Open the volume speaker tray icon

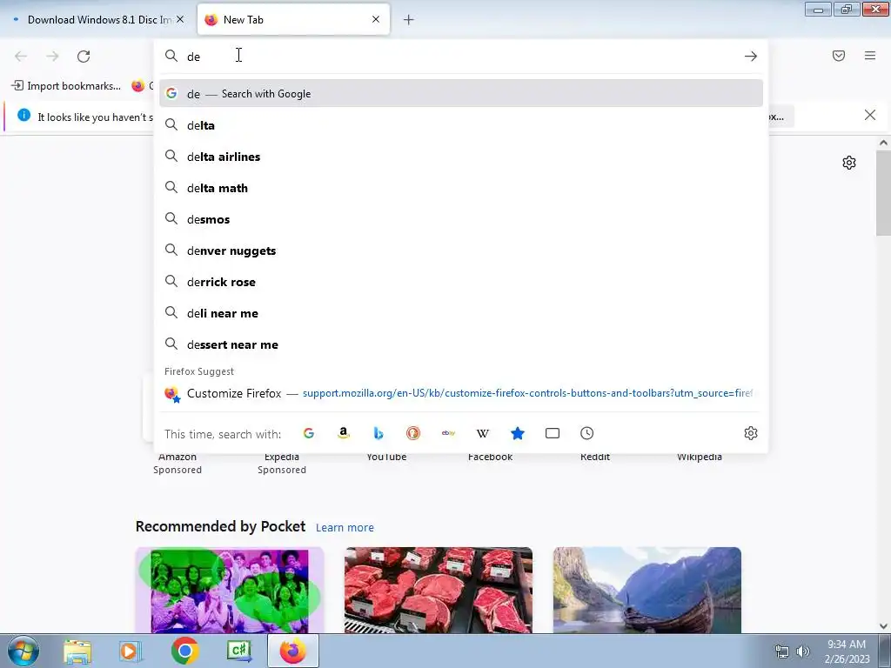pyautogui.click(x=803, y=651)
